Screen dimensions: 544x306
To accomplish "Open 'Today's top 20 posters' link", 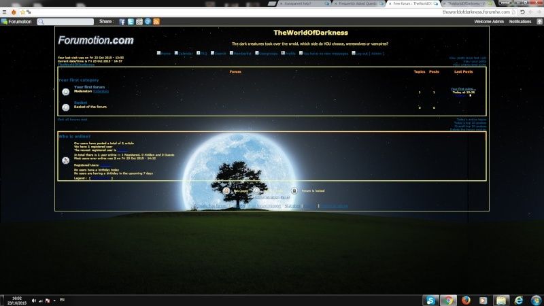I will [470, 123].
